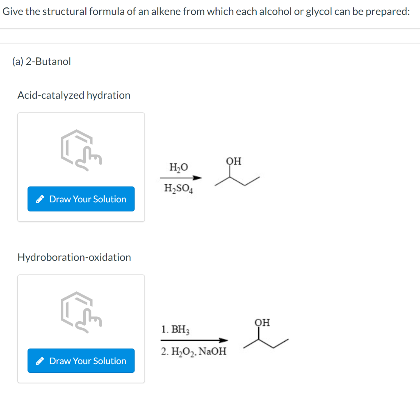Click the 1. BH3 reagent text

[176, 329]
